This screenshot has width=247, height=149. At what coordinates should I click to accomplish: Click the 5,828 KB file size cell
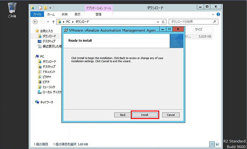point(205,36)
